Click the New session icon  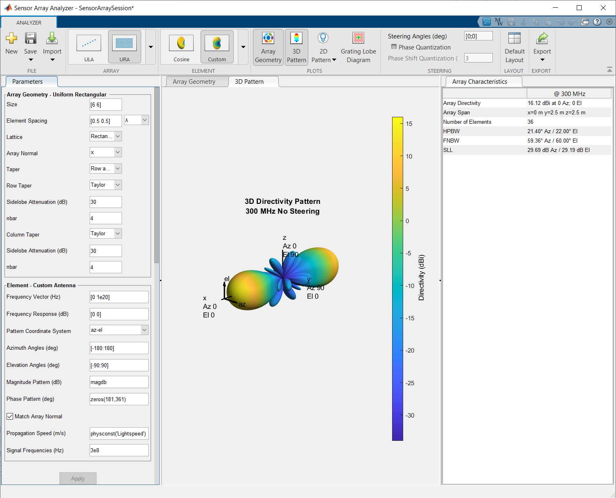point(11,39)
